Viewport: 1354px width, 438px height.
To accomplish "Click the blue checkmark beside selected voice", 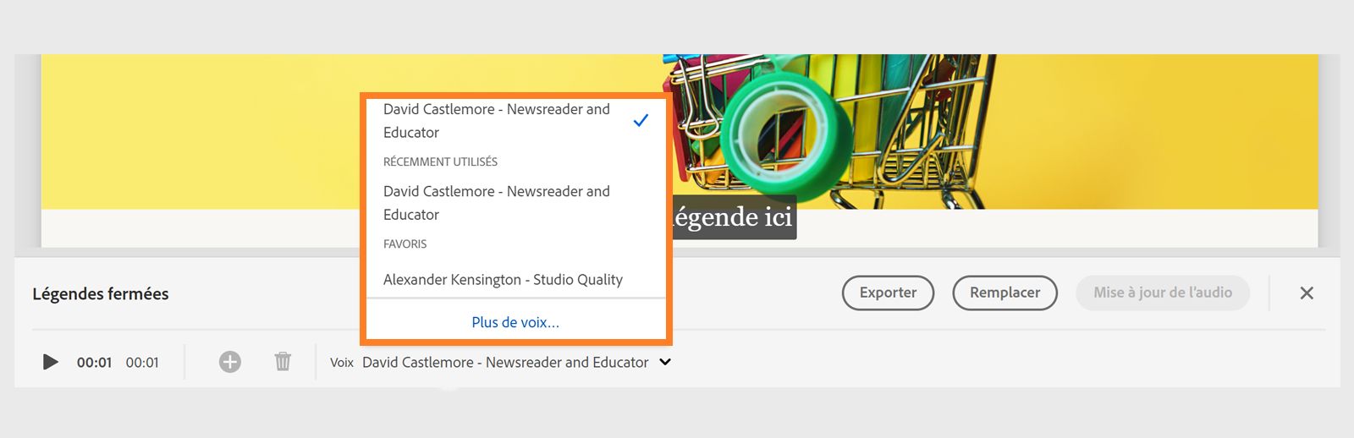I will (641, 121).
